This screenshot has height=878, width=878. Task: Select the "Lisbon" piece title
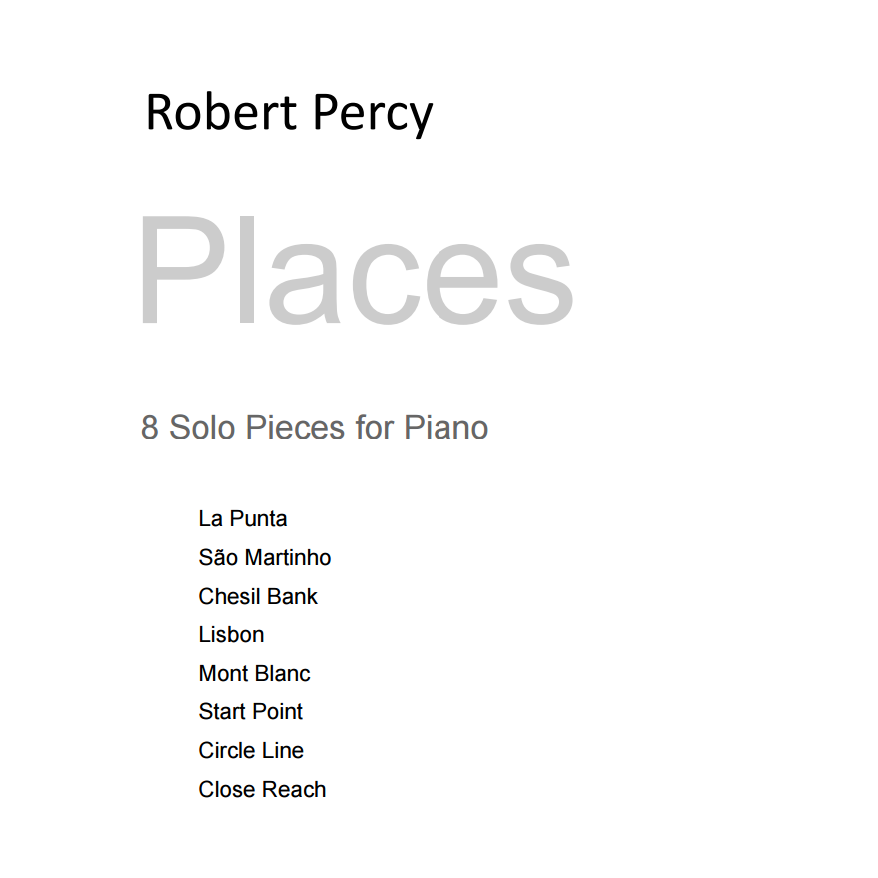tap(231, 635)
